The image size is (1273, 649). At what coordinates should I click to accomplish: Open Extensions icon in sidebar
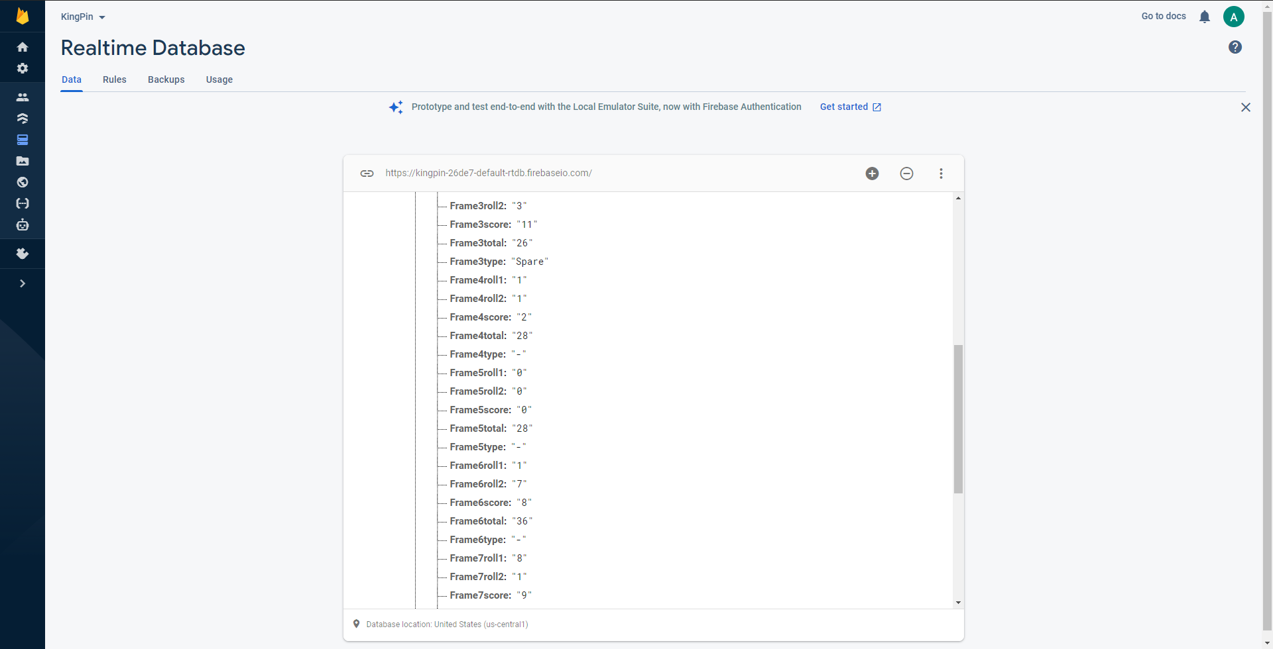(23, 254)
